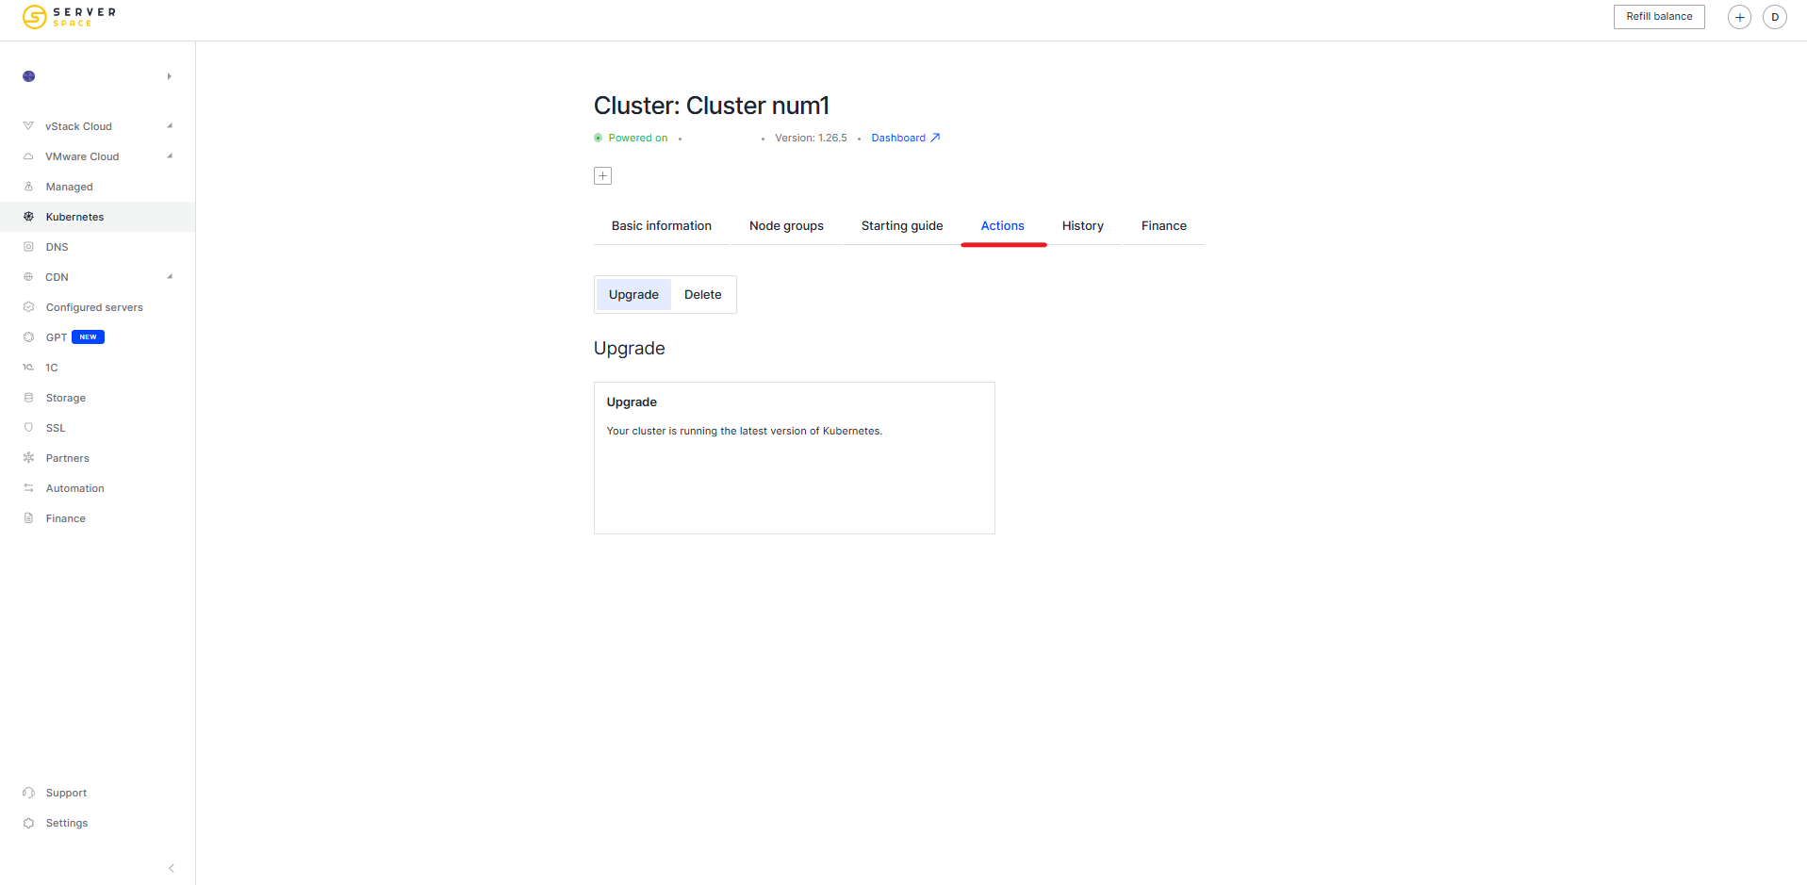Click the Version: 1.26.5 text
Screen dimensions: 1807x885
pyautogui.click(x=812, y=138)
